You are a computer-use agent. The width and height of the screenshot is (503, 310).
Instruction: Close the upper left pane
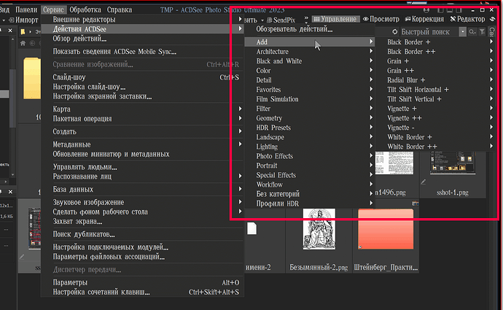click(x=10, y=30)
